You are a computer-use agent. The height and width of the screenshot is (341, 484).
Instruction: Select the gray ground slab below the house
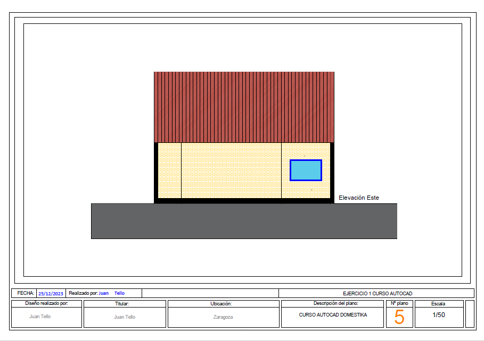point(244,221)
